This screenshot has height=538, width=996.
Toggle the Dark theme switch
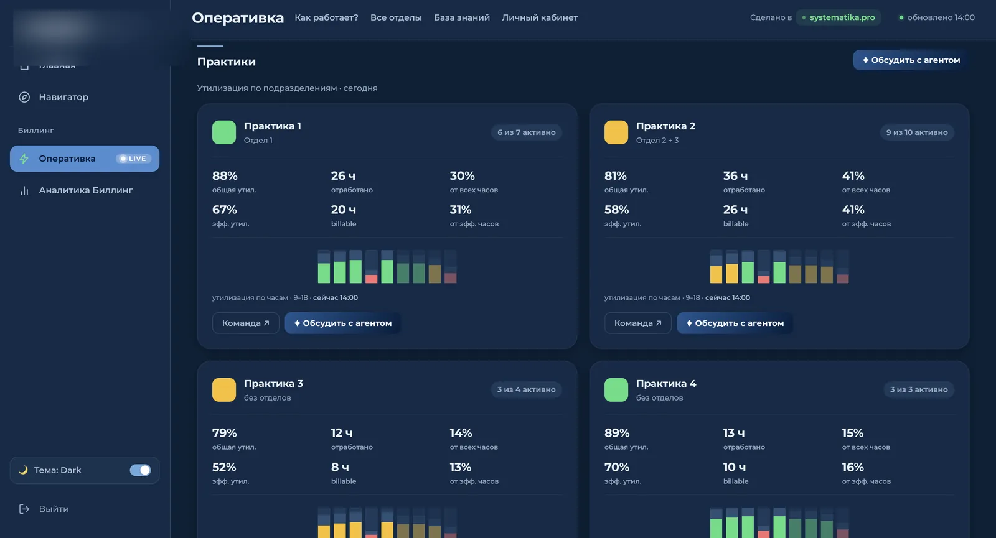140,470
